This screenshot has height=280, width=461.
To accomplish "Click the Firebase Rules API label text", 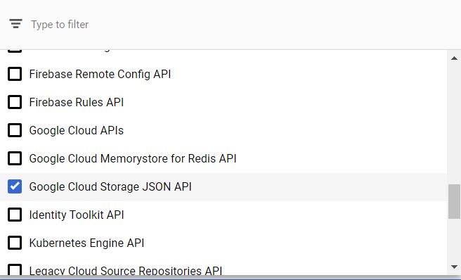I will 77,102.
